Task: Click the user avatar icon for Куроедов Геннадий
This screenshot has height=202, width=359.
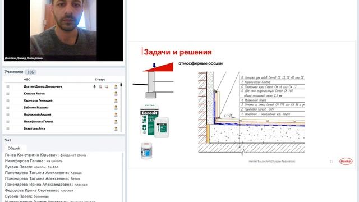Action: click(116, 100)
